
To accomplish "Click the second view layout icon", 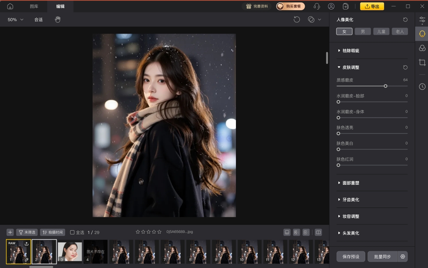I will (x=296, y=232).
